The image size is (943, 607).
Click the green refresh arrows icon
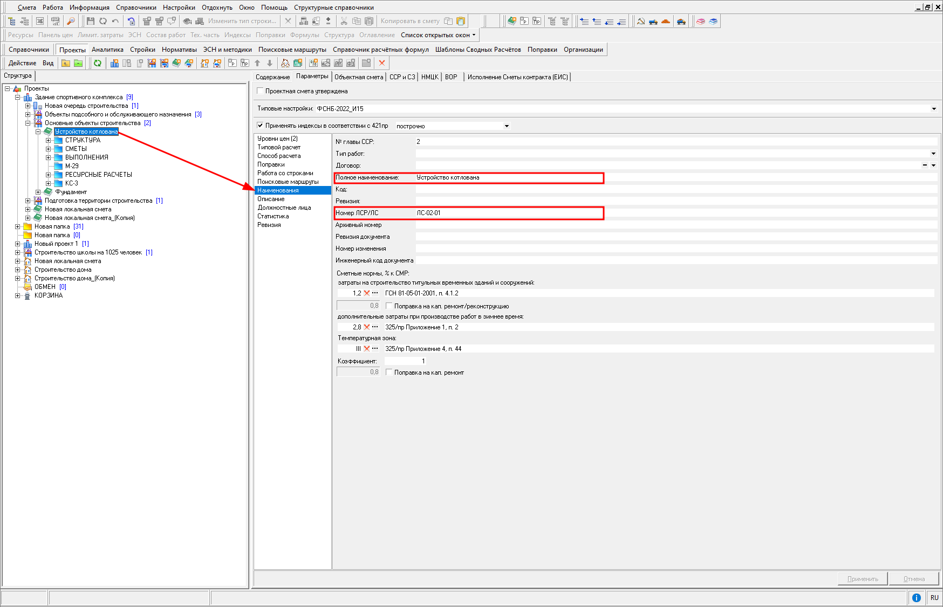98,63
